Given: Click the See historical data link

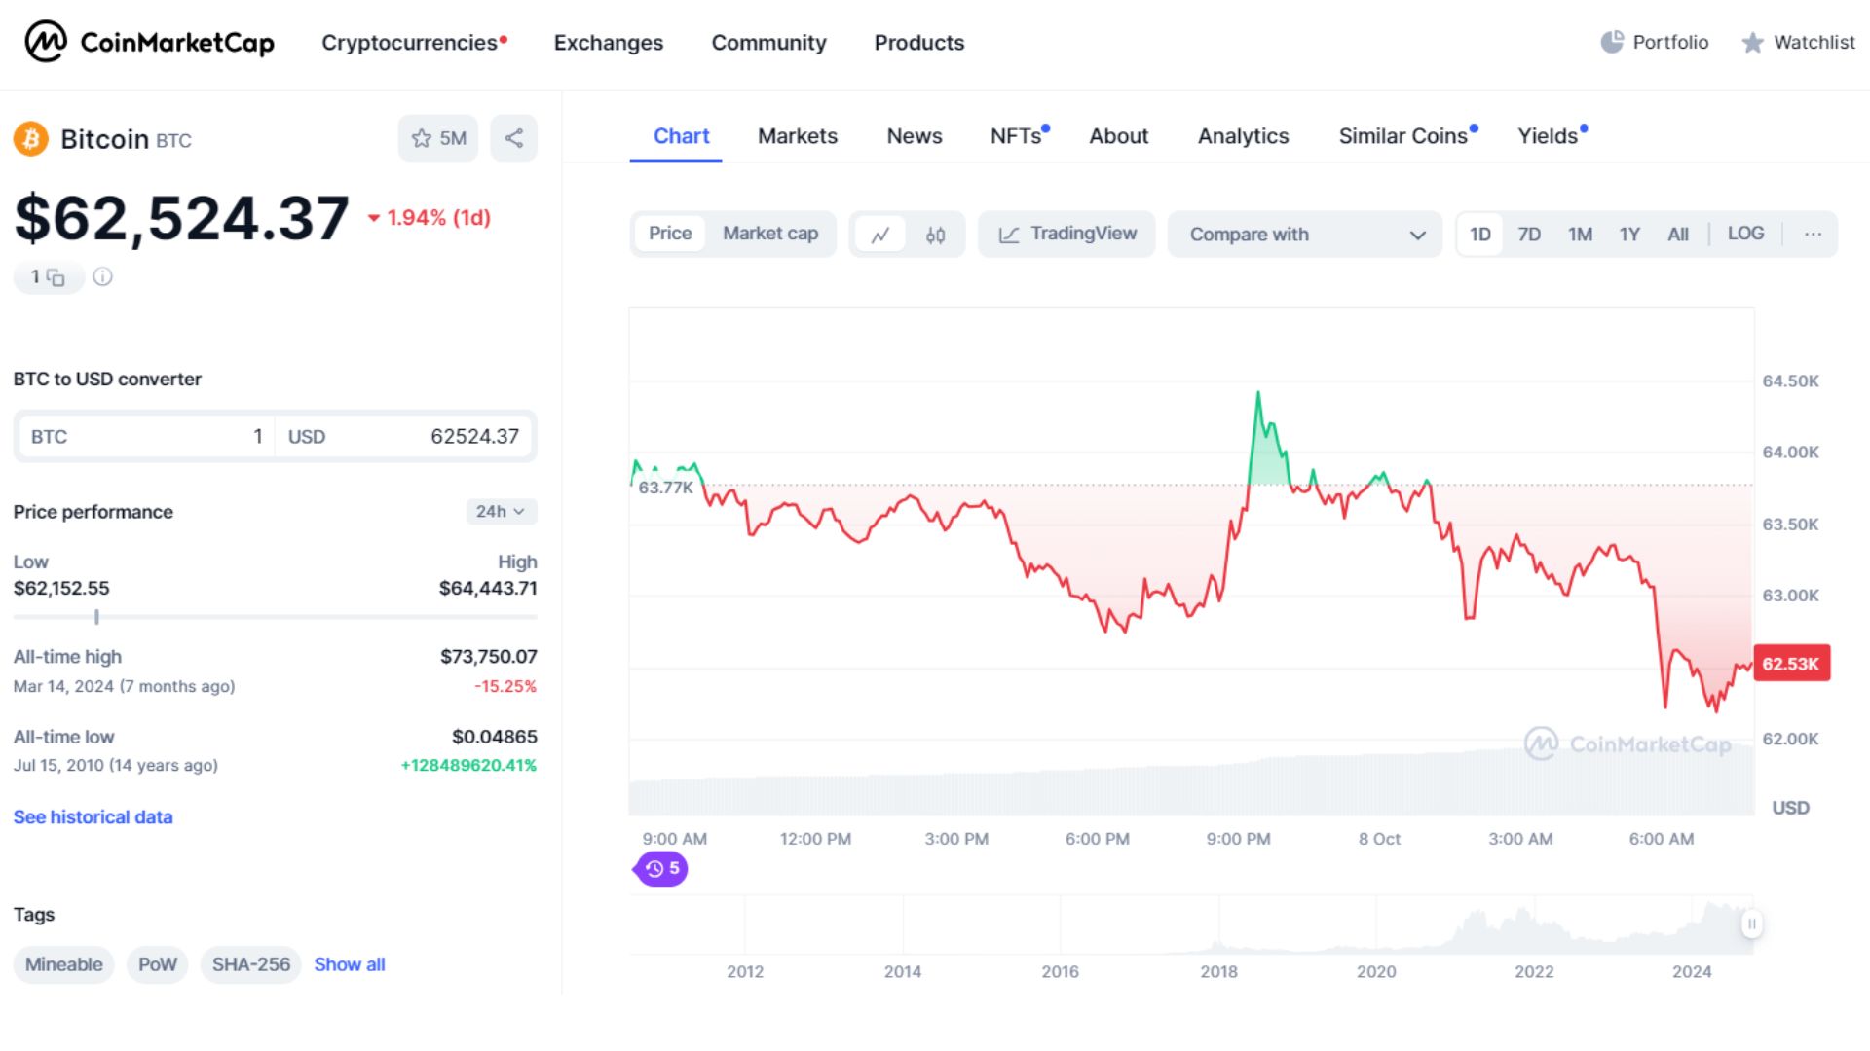Looking at the screenshot, I should pos(93,816).
